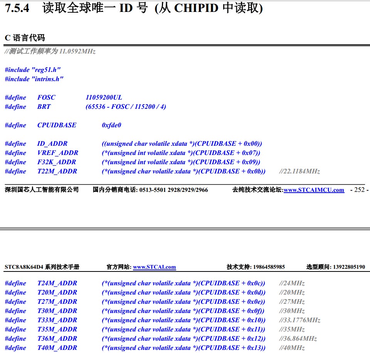Click the expression with CPUIDBASE + 0x13
This screenshot has height=353, width=370.
[183, 348]
